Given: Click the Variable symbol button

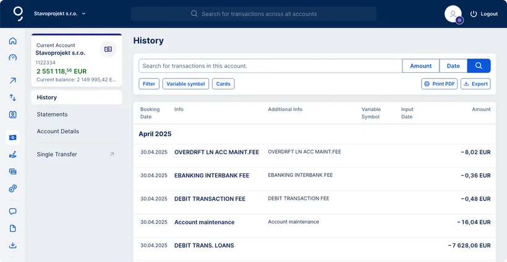Looking at the screenshot, I should [x=185, y=84].
